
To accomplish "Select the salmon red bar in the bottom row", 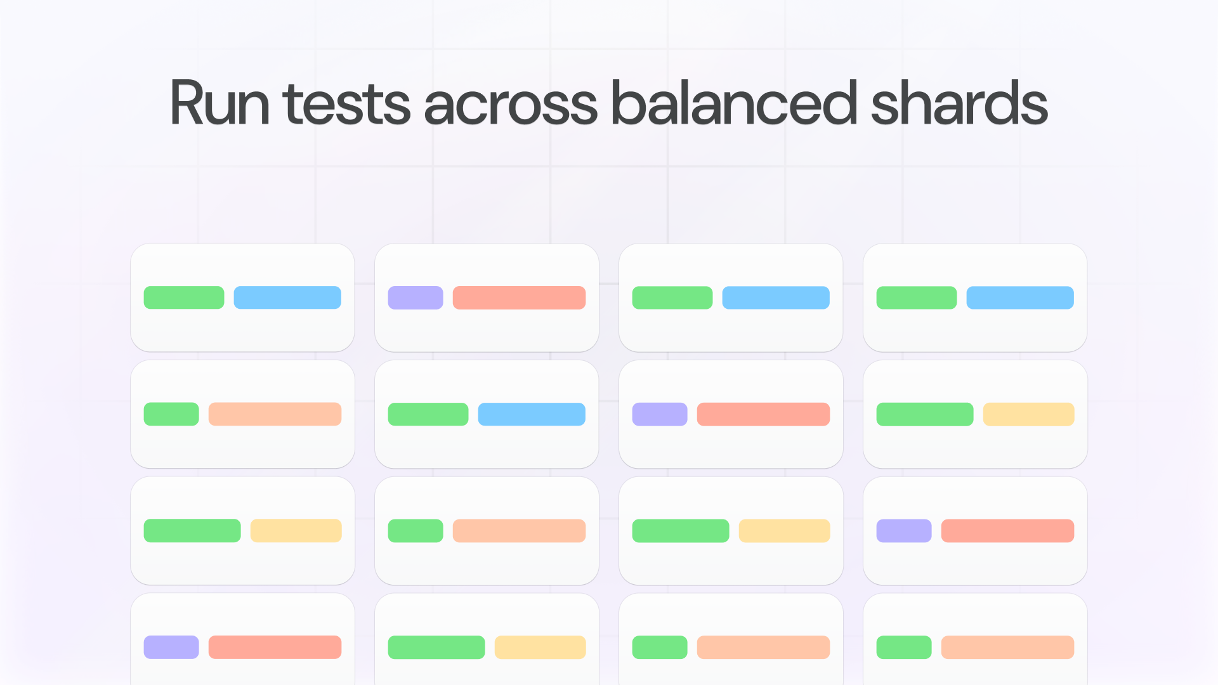I will pyautogui.click(x=275, y=647).
